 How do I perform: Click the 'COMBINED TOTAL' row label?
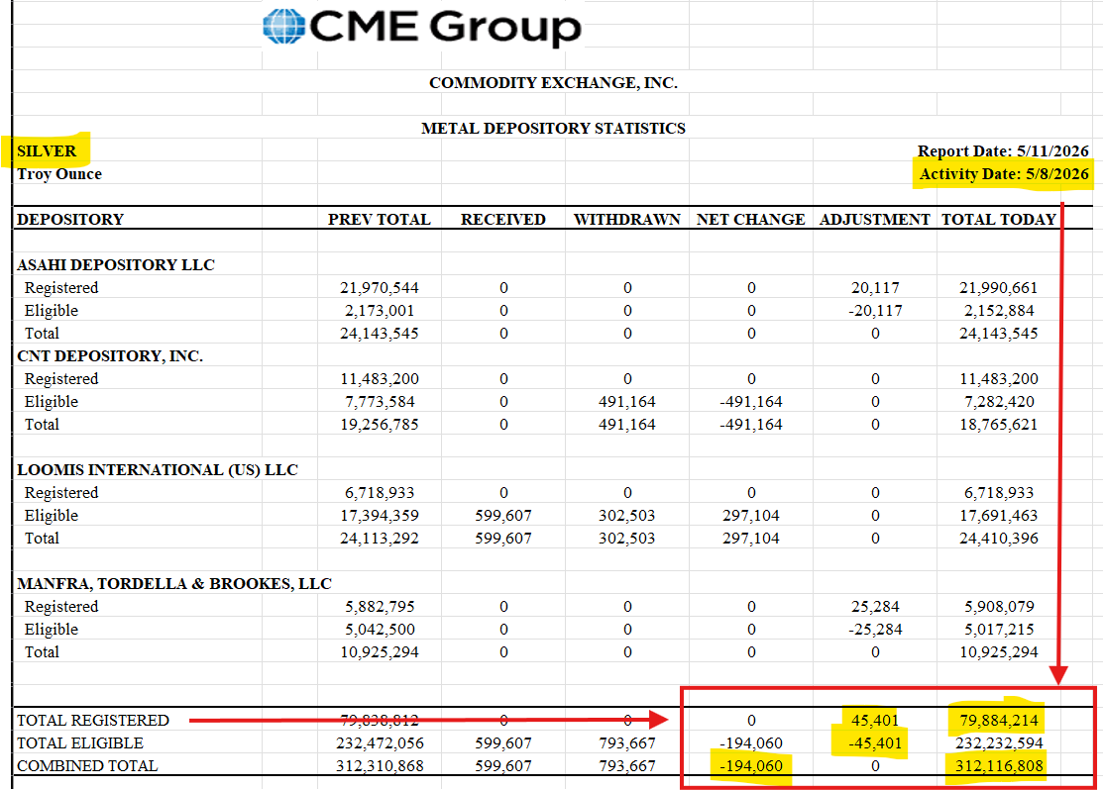(x=87, y=766)
